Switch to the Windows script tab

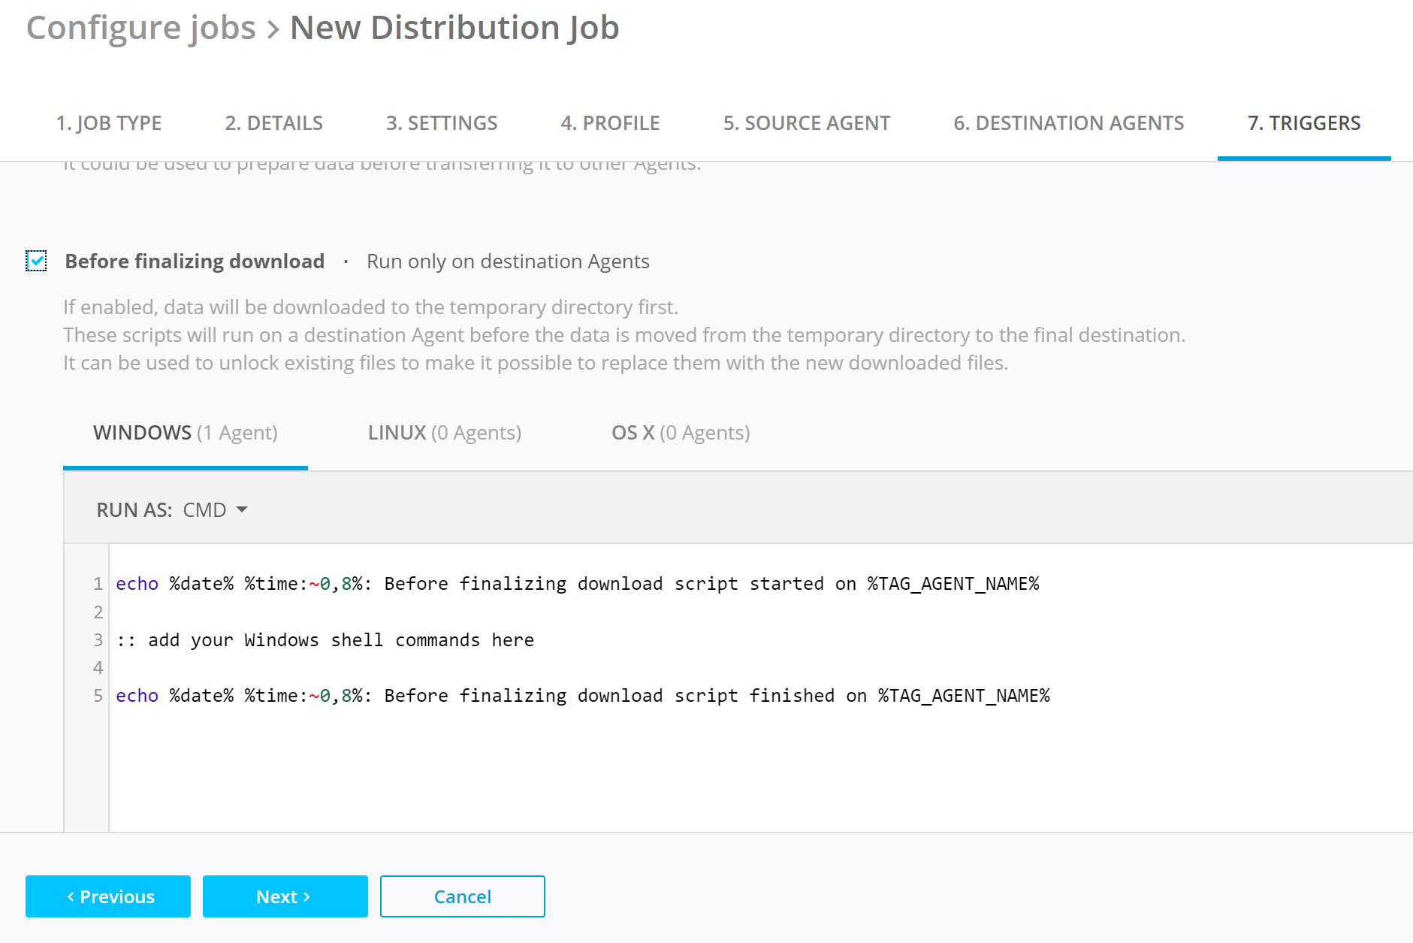(185, 433)
